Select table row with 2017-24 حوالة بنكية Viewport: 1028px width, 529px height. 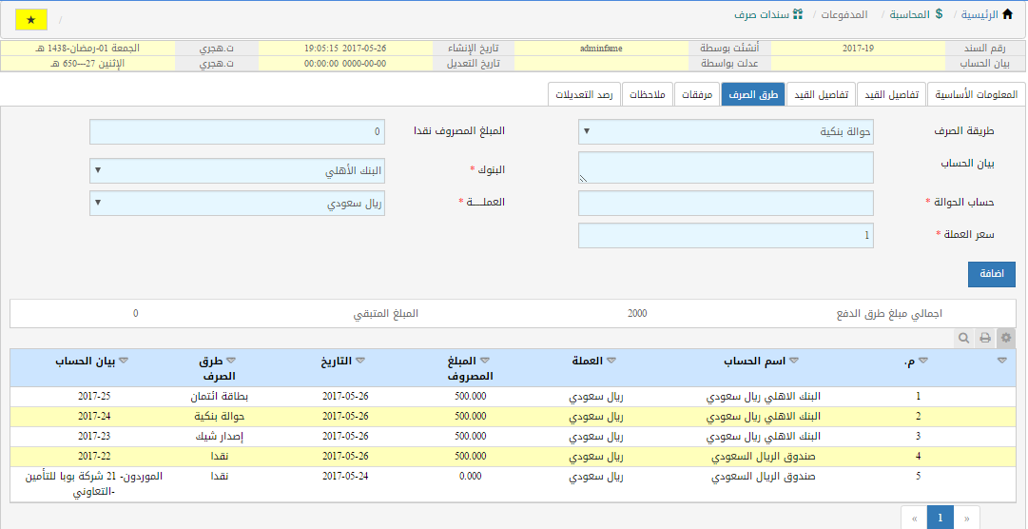point(514,417)
